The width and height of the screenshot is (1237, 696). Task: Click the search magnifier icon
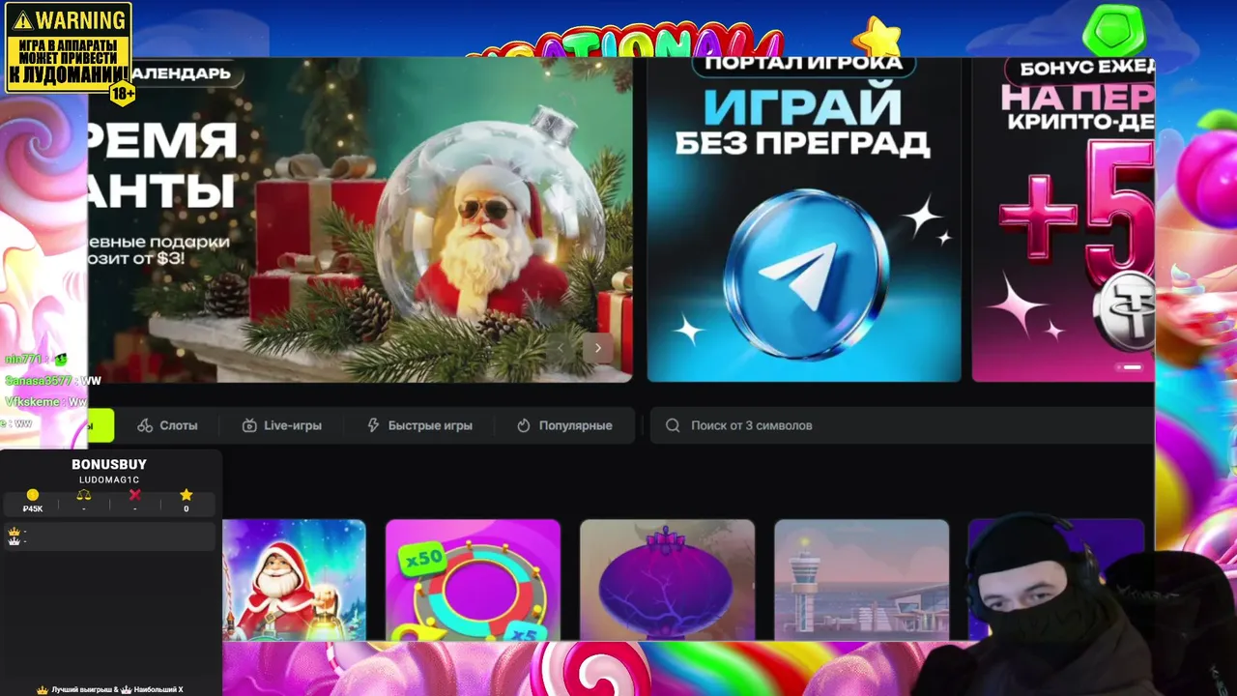coord(673,425)
